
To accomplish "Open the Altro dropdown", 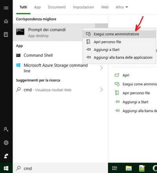I will pos(122,7).
